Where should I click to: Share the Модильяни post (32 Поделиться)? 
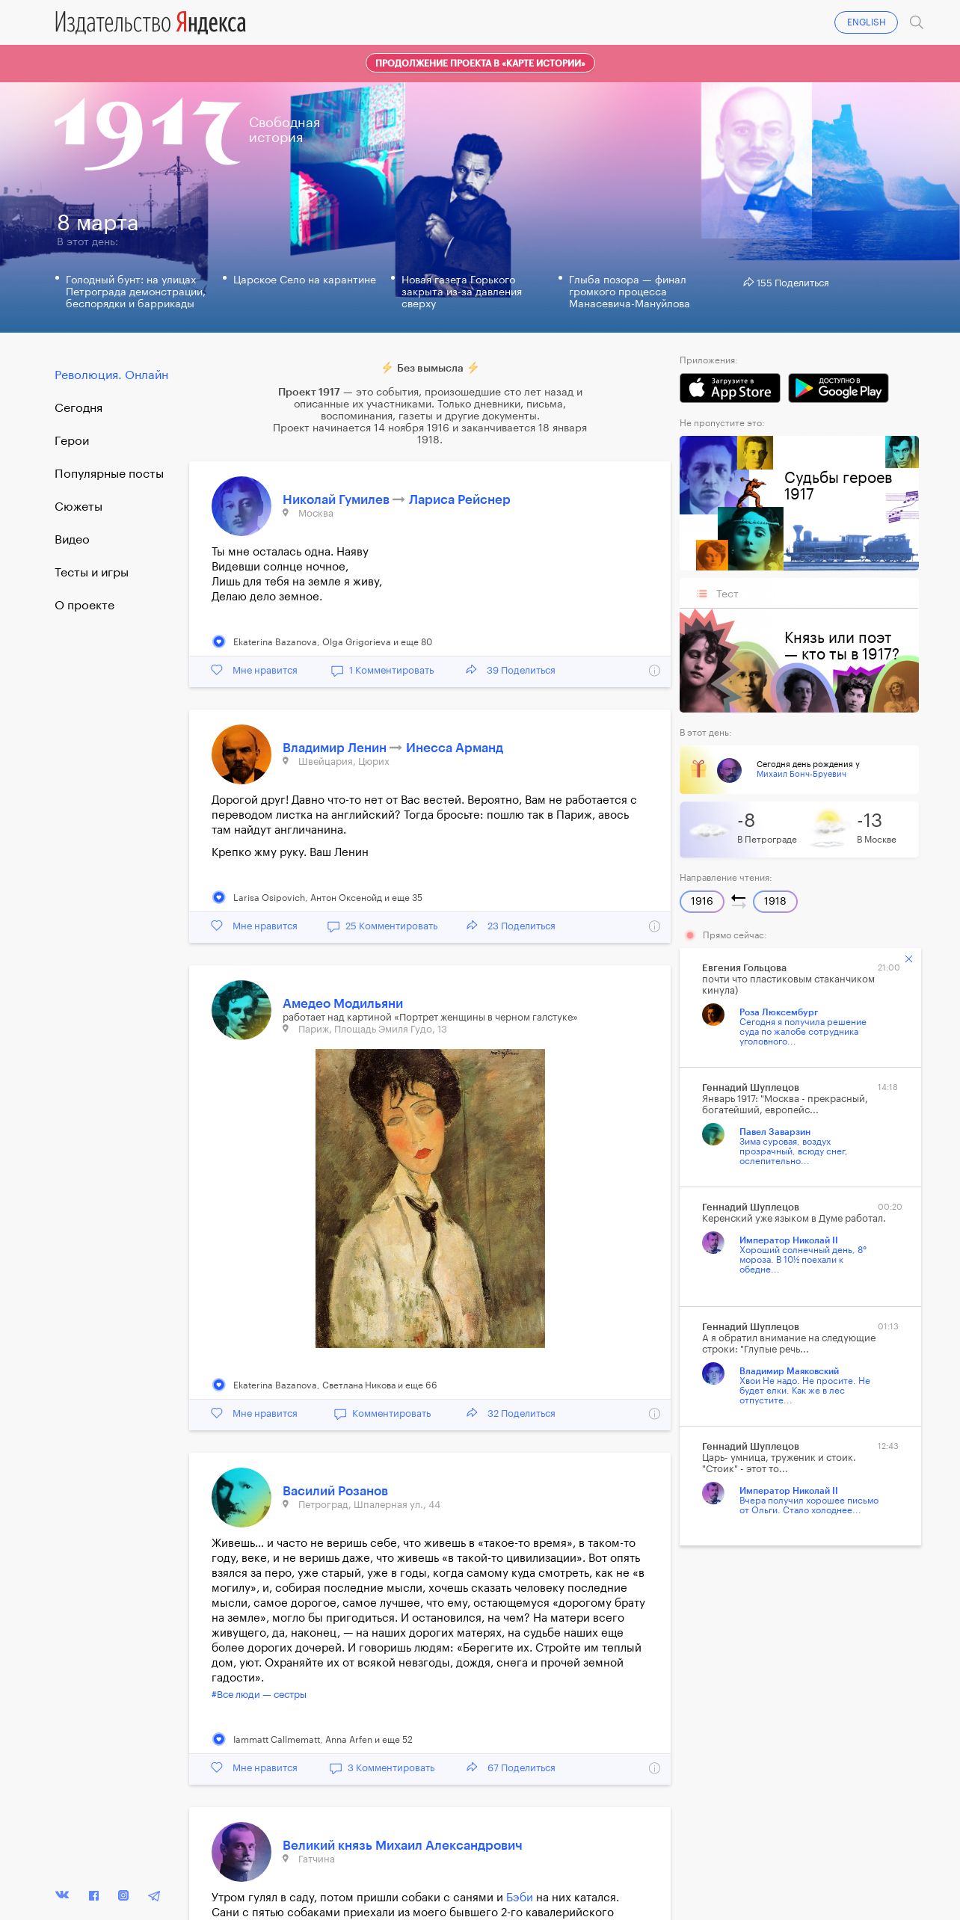[x=511, y=1414]
